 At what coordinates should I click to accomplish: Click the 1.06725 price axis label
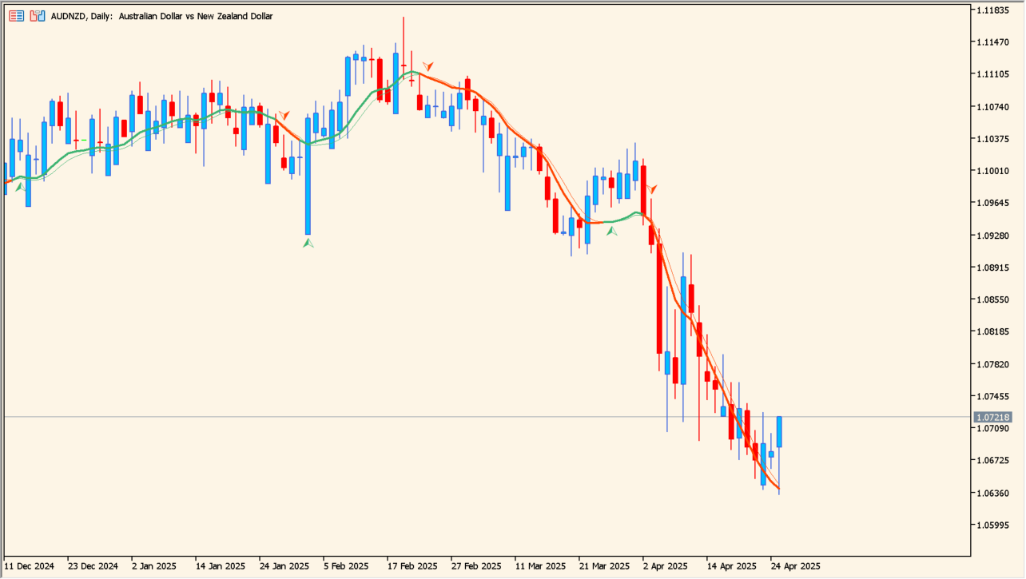click(992, 461)
